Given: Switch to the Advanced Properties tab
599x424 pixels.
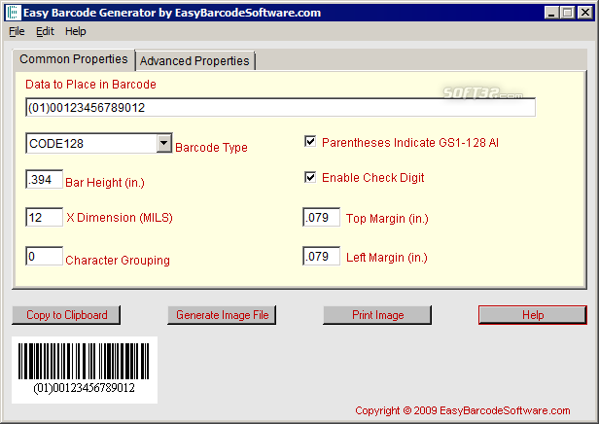Looking at the screenshot, I should (194, 60).
